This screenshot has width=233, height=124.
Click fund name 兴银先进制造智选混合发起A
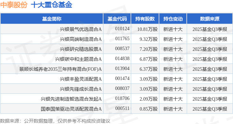[x=71, y=99]
